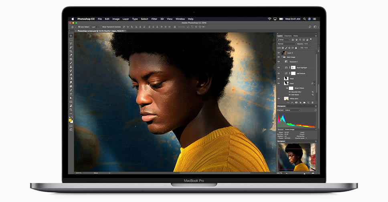Select the Type tool
This screenshot has height=202, width=388.
pyautogui.click(x=71, y=94)
